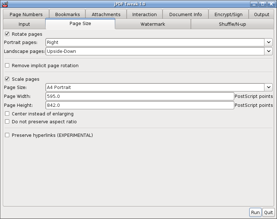Screen dimensions: 277x219
Task: Go to the Shuffle/N-up tab
Action: 232,24
